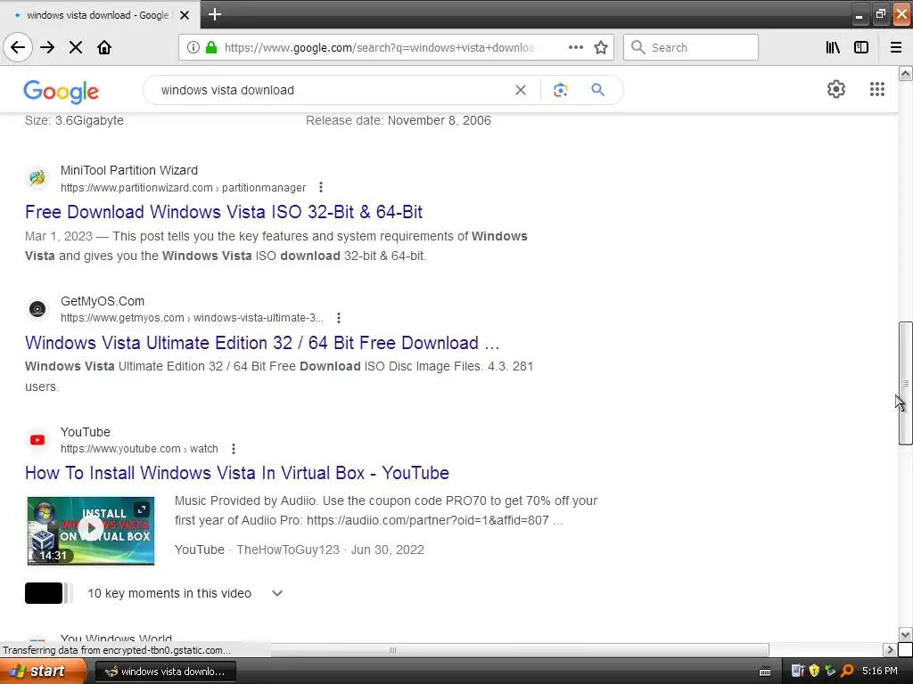Bookmark this page with the star
Screen dimensions: 913x684
(601, 47)
